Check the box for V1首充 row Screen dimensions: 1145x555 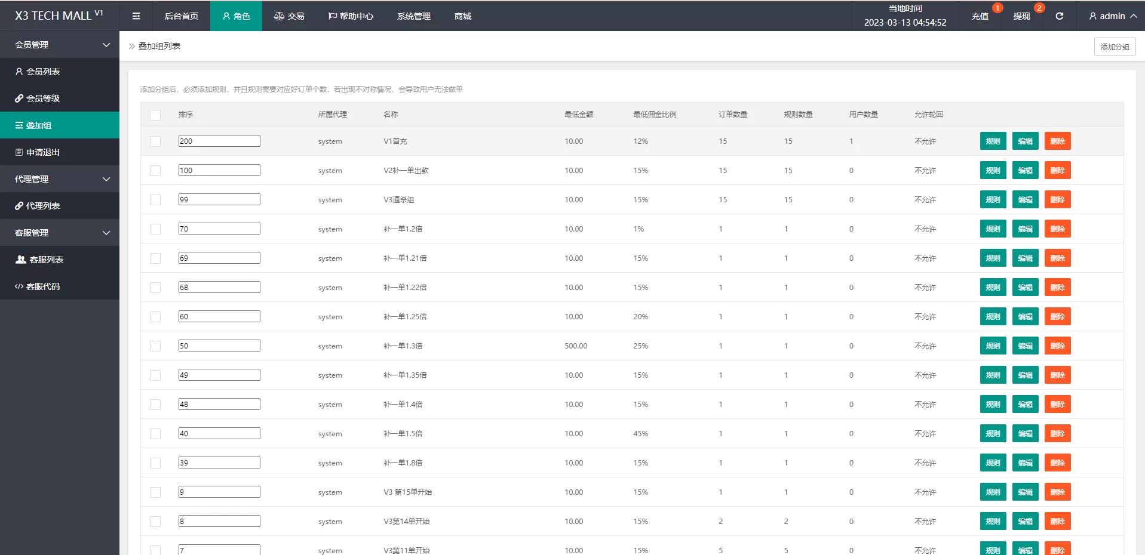(155, 141)
